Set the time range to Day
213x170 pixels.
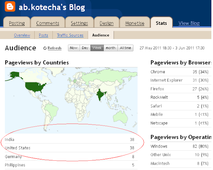tap(85, 48)
